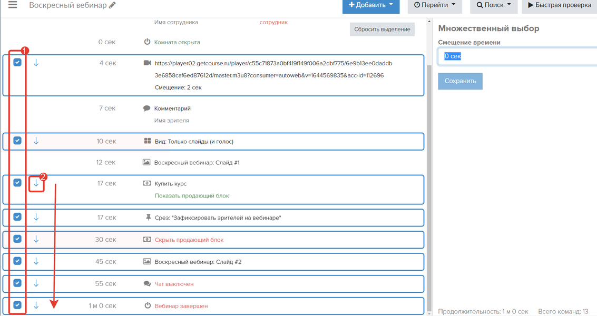The height and width of the screenshot is (316, 597).
Task: Uncheck the checkbox for Вебинар завершен
Action: tap(17, 305)
